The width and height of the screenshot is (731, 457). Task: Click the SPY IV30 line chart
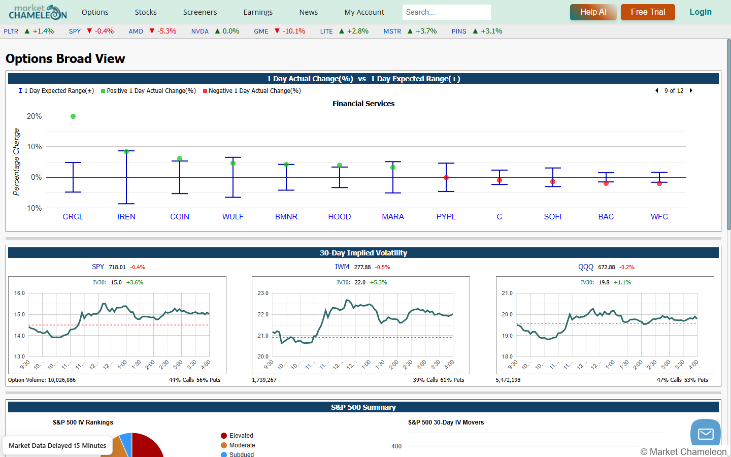pos(117,325)
